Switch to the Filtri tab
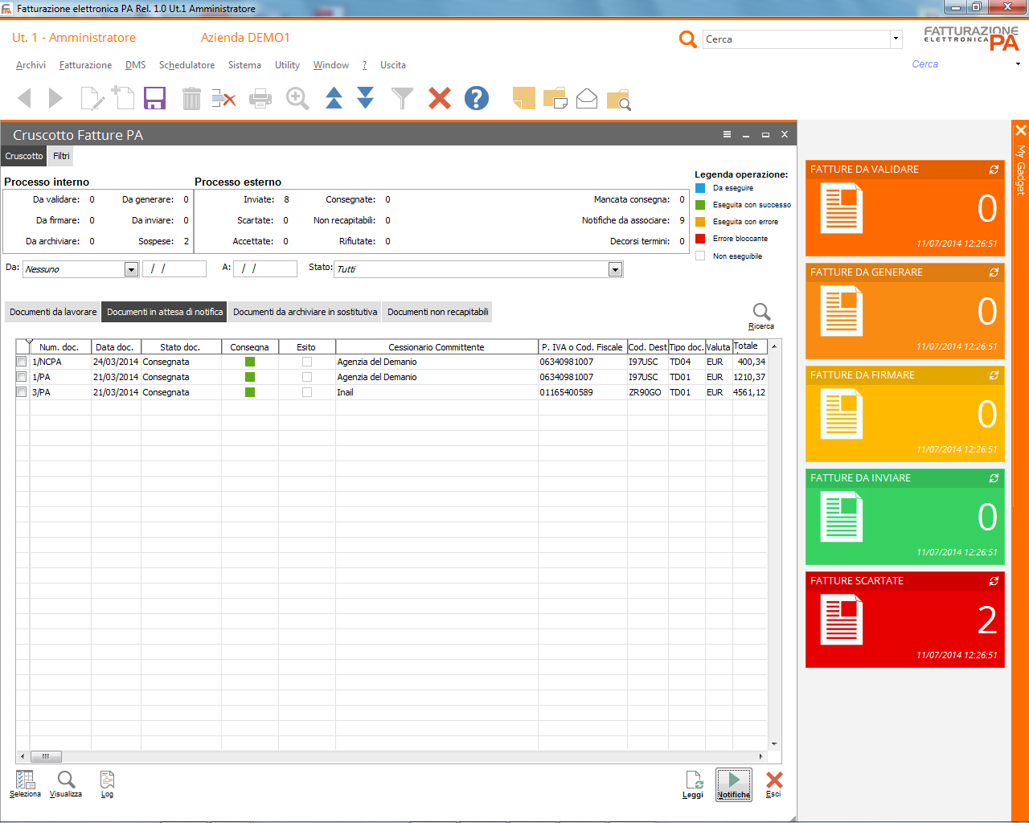The width and height of the screenshot is (1029, 823). [62, 156]
